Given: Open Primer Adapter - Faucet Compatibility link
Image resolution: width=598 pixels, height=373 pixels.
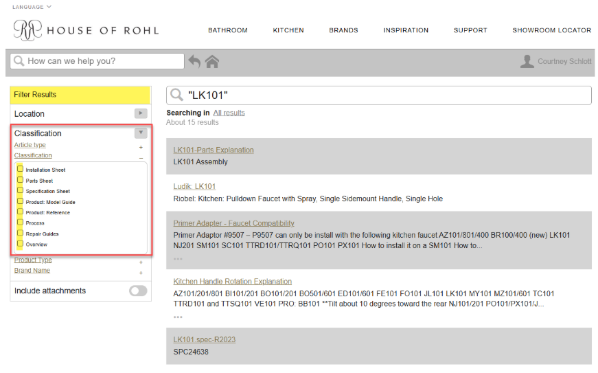Looking at the screenshot, I should [233, 223].
